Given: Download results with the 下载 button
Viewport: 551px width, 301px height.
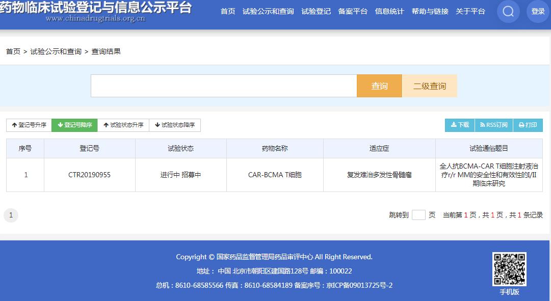Looking at the screenshot, I should (460, 125).
